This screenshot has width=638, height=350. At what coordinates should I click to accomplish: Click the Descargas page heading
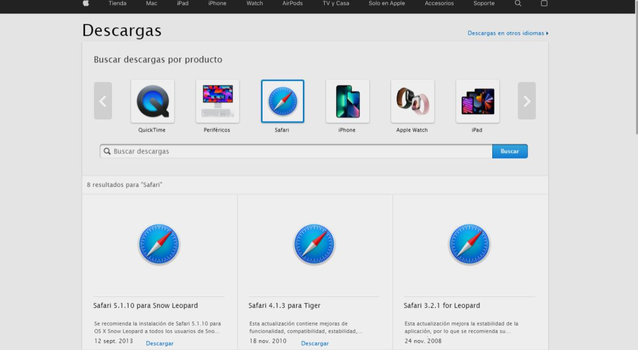[x=122, y=31]
